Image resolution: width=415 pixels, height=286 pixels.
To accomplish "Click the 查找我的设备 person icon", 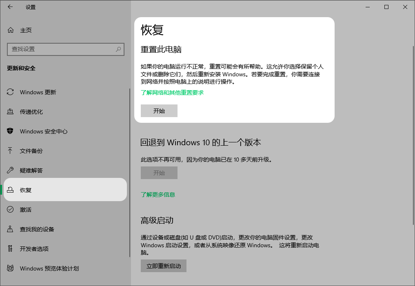I will [10, 229].
